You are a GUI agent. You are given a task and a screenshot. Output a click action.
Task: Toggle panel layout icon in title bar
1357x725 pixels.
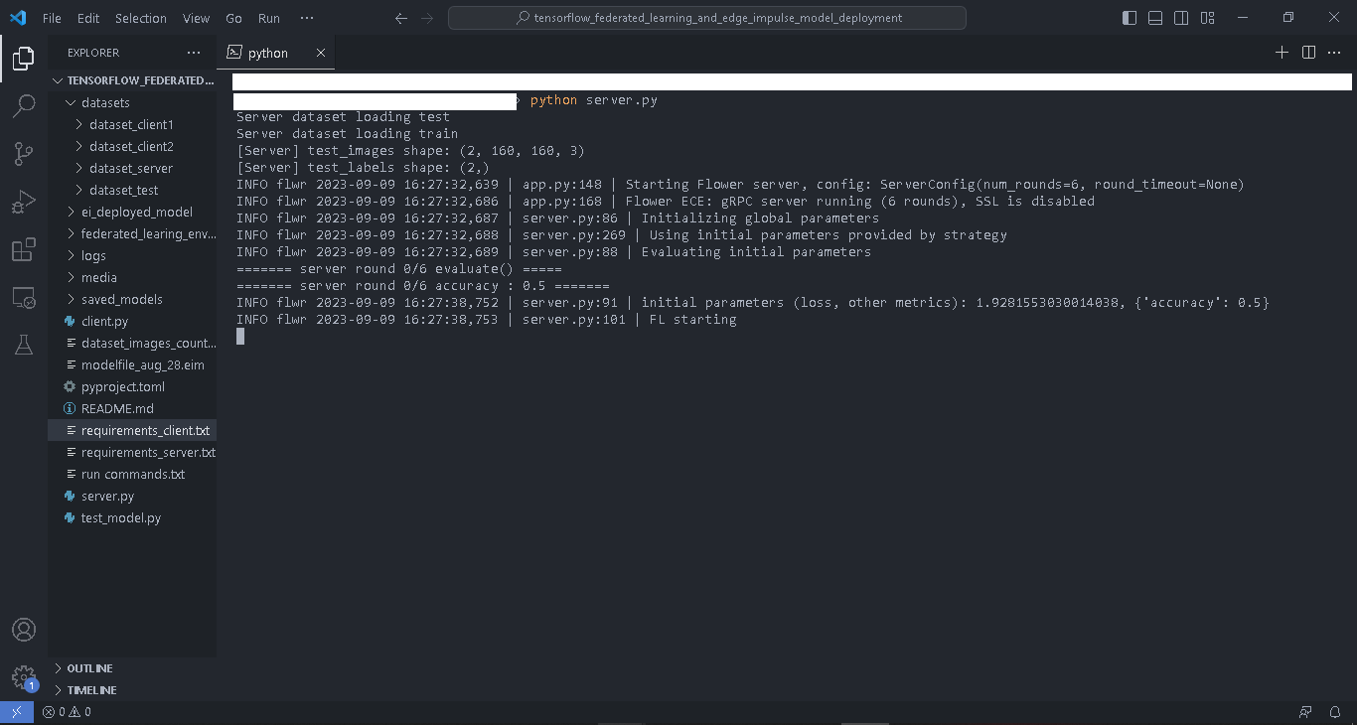(x=1155, y=18)
